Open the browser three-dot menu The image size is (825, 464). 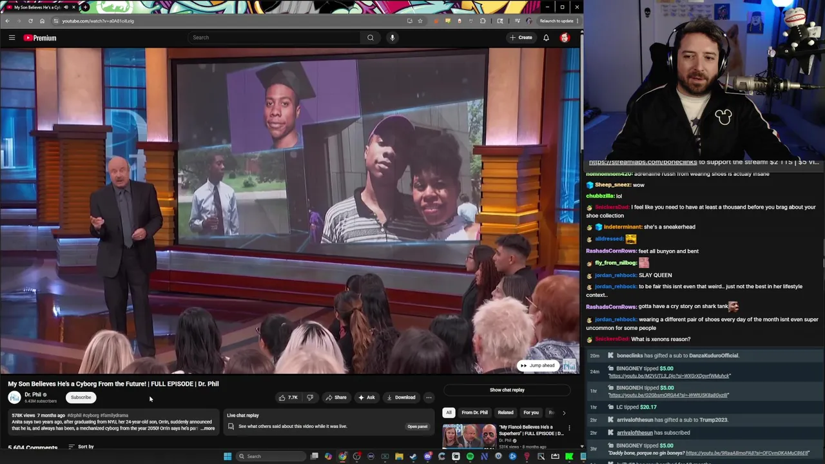point(577,21)
